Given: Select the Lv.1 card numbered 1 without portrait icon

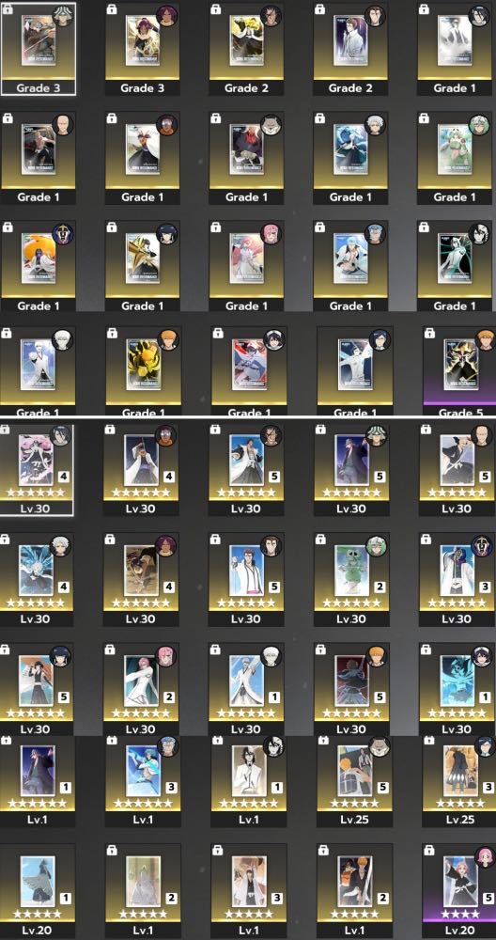Looking at the screenshot, I should [x=39, y=781].
